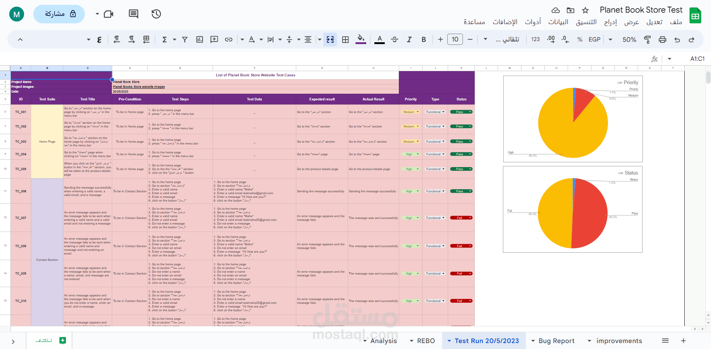Open the functions sigma menu
Image resolution: width=711 pixels, height=349 pixels.
[165, 40]
